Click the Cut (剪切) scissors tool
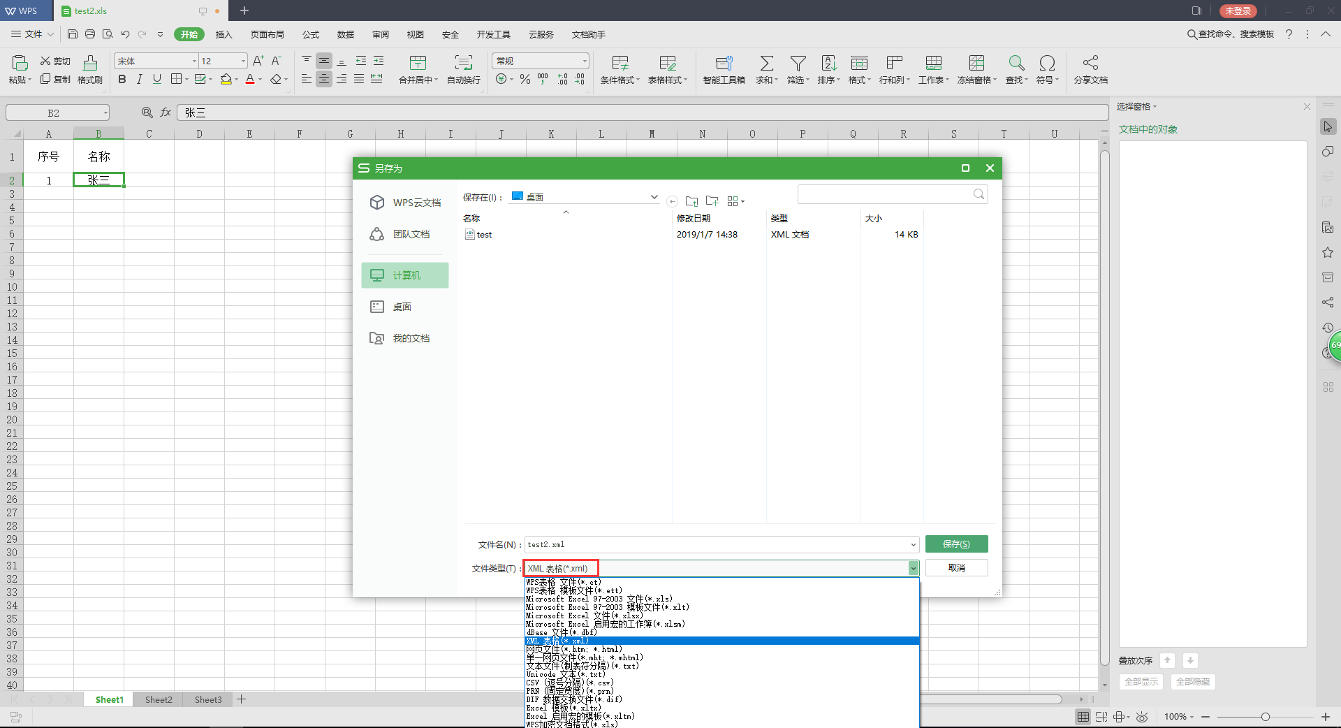This screenshot has height=728, width=1341. [x=55, y=61]
